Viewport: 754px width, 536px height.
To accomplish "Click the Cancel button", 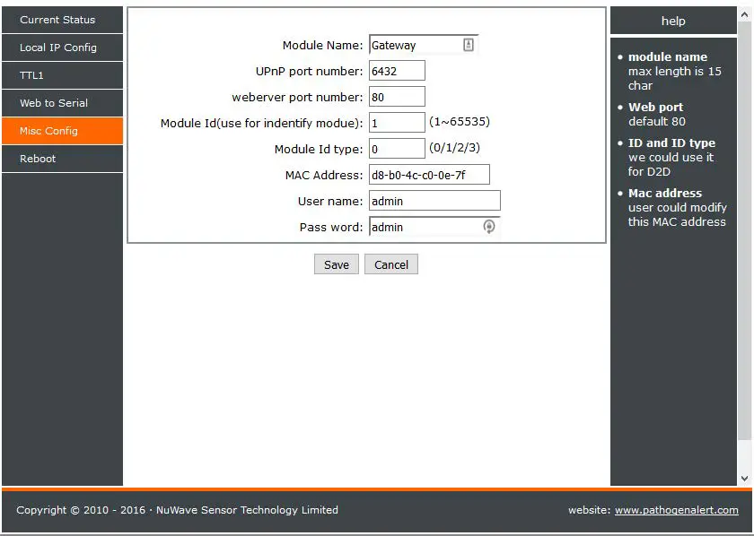I will click(x=391, y=264).
